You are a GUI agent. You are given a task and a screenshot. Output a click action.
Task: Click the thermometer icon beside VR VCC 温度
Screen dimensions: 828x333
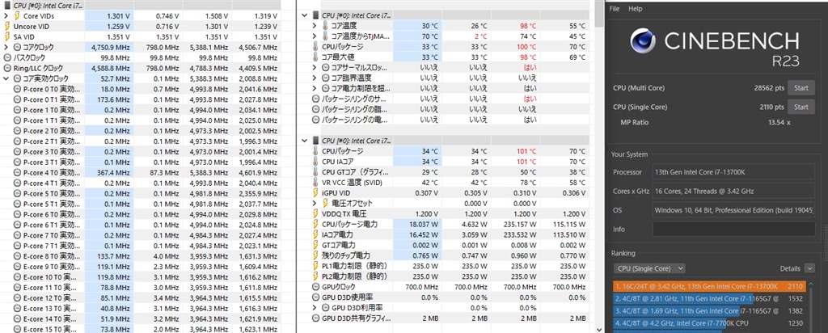(x=316, y=183)
